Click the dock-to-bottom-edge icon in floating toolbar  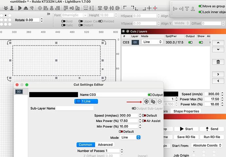[x=193, y=9]
